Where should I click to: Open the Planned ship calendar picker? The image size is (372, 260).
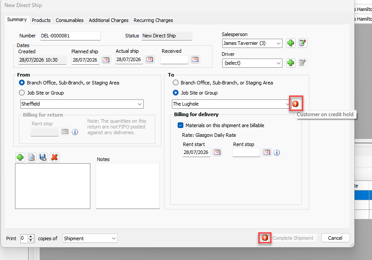106,60
